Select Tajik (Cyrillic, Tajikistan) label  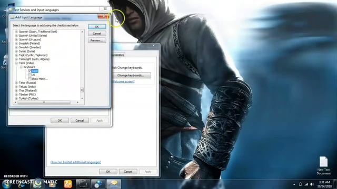pos(33,55)
